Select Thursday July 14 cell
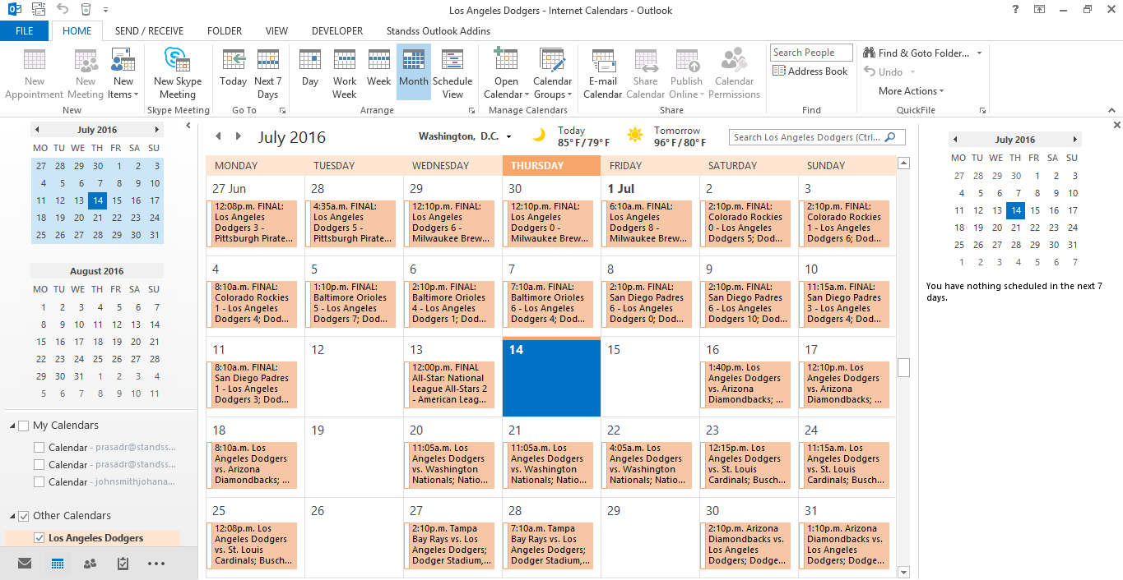 [551, 378]
